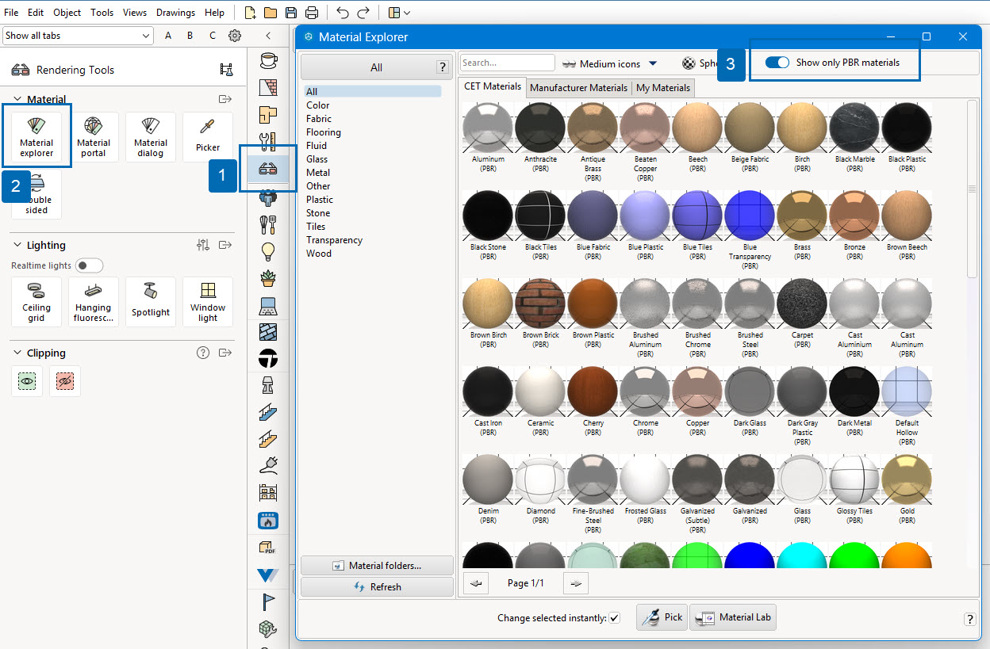Open the blue stairs component tab
Image resolution: width=990 pixels, height=649 pixels.
coord(269,412)
